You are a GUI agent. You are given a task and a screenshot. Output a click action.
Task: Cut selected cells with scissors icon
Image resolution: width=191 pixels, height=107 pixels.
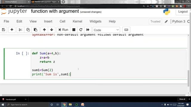click(20, 30)
